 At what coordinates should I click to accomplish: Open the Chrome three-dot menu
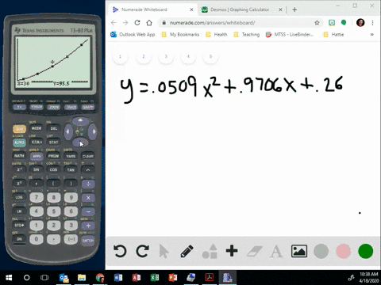pyautogui.click(x=372, y=23)
